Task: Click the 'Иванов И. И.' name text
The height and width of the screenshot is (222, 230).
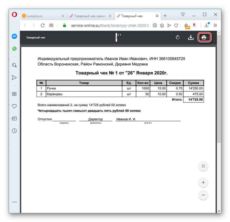Action: 126,119
